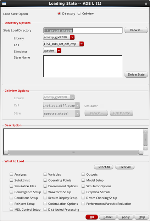This screenshot has height=221, width=150.
Task: Select the Cellview radio button
Action: [x=79, y=13]
